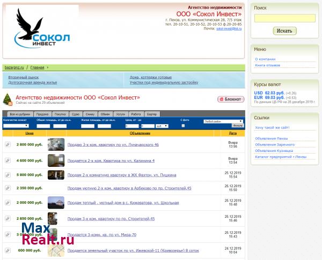Click the minimum price field
This screenshot has width=322, height=260.
(132, 126)
